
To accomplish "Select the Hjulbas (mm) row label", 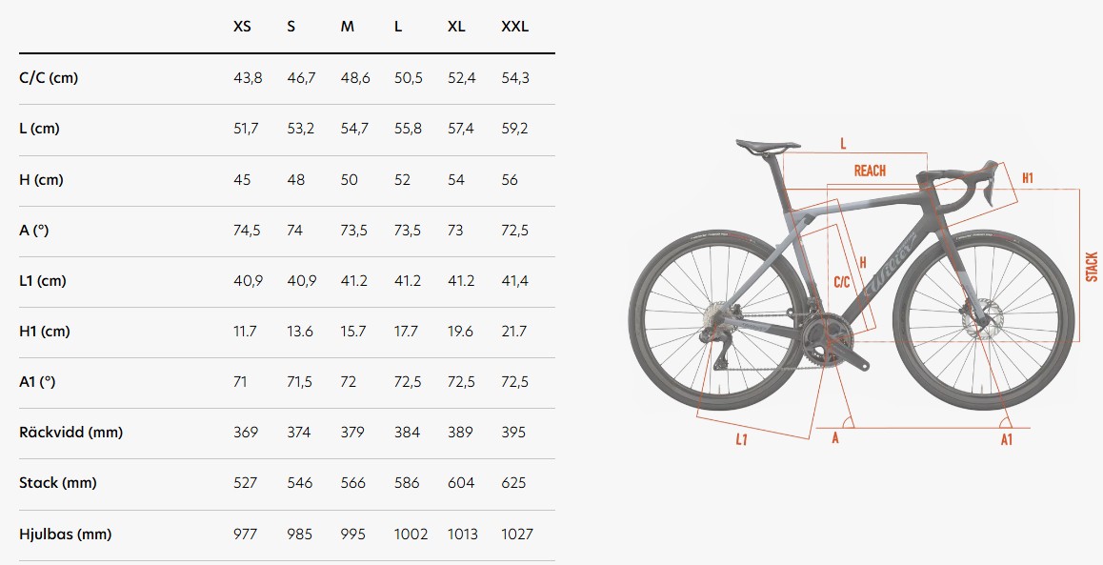I will 66,535.
